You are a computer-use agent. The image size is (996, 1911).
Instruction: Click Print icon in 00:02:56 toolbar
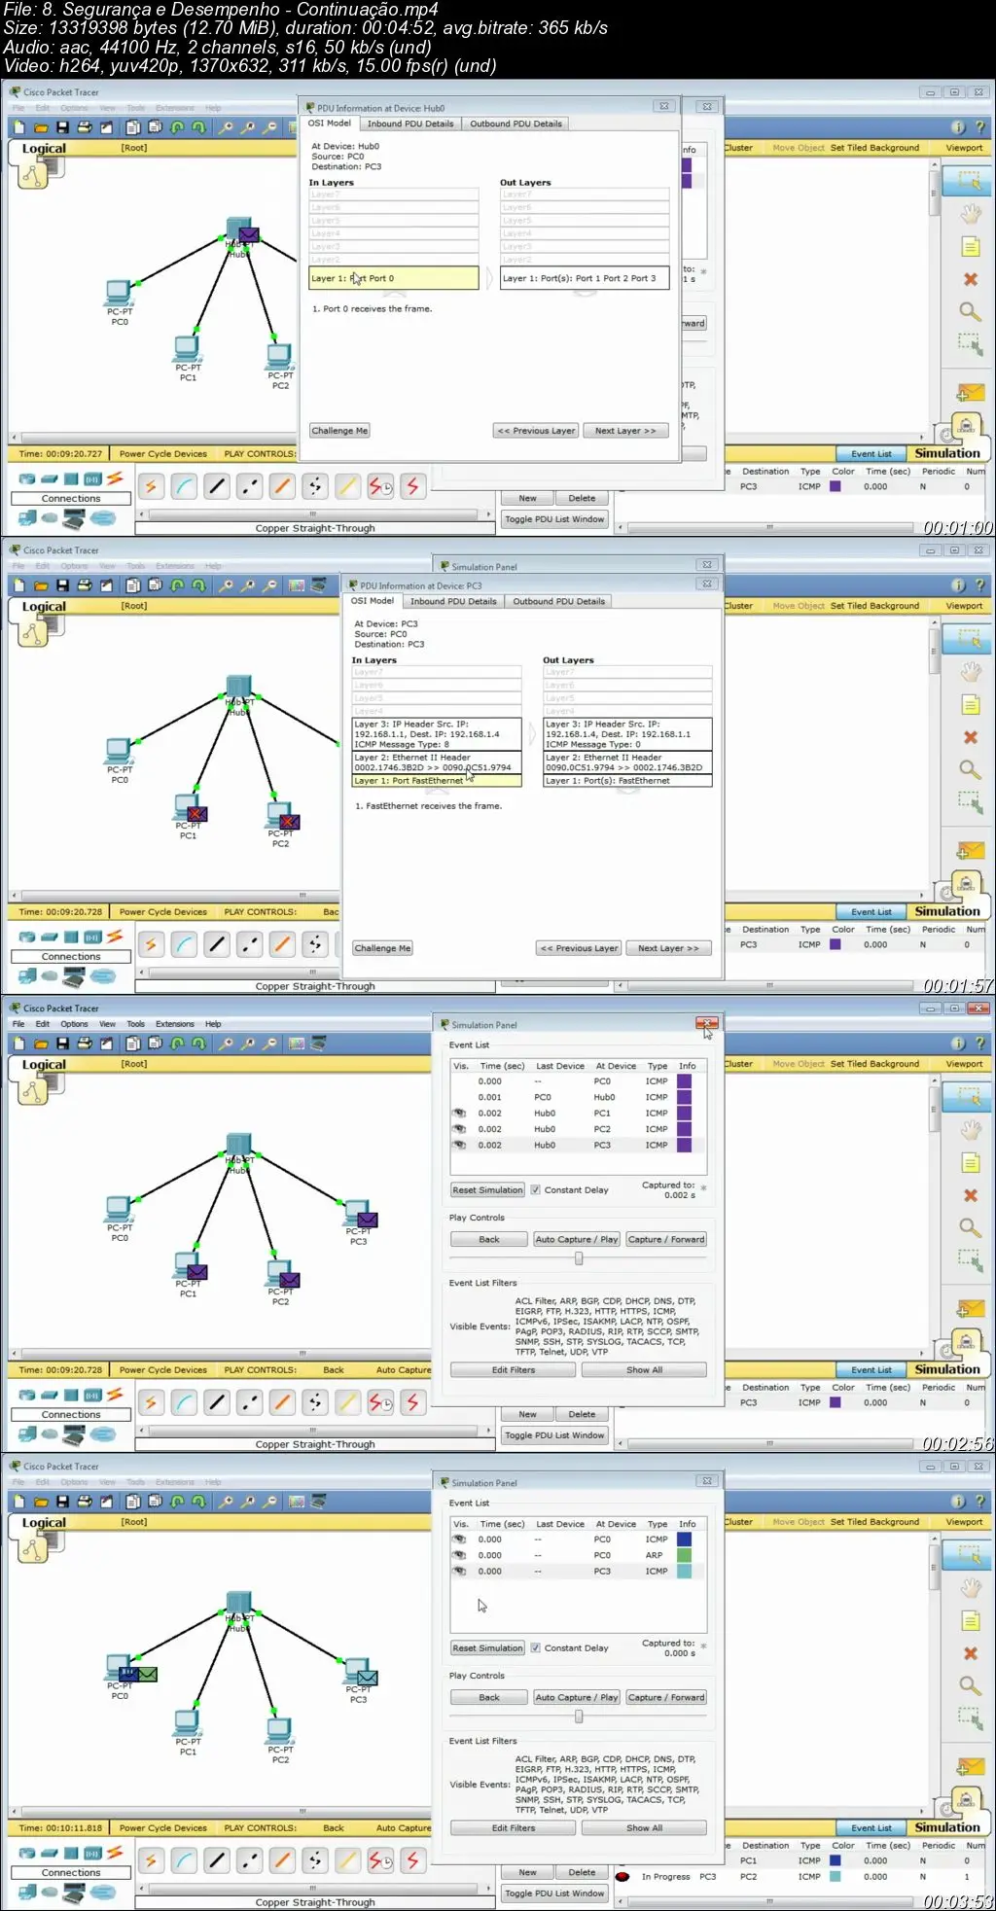coord(85,1044)
